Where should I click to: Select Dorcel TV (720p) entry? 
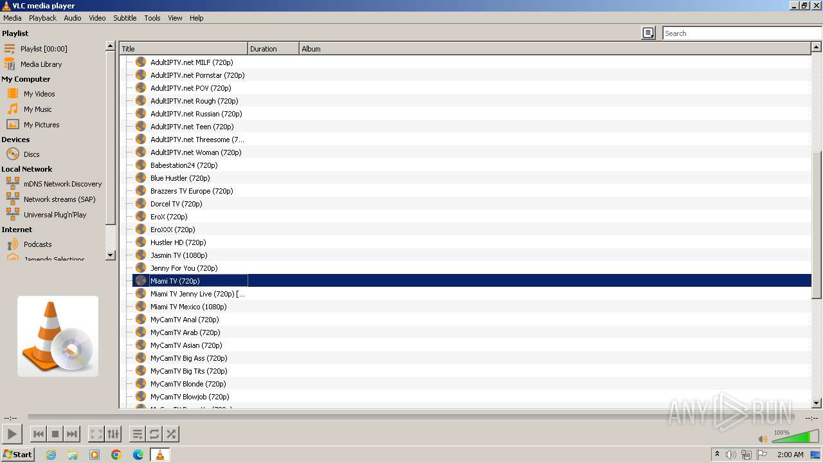point(176,204)
